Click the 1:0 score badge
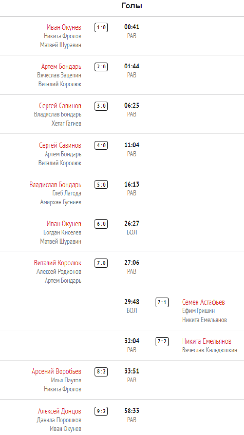244x435 pixels. pos(101,27)
